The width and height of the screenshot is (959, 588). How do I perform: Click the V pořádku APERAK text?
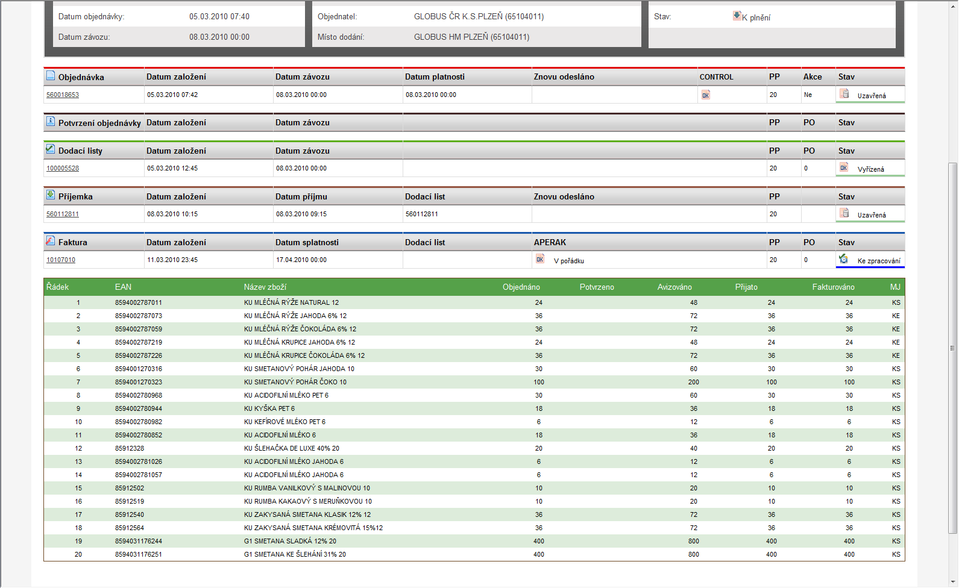[x=569, y=261]
